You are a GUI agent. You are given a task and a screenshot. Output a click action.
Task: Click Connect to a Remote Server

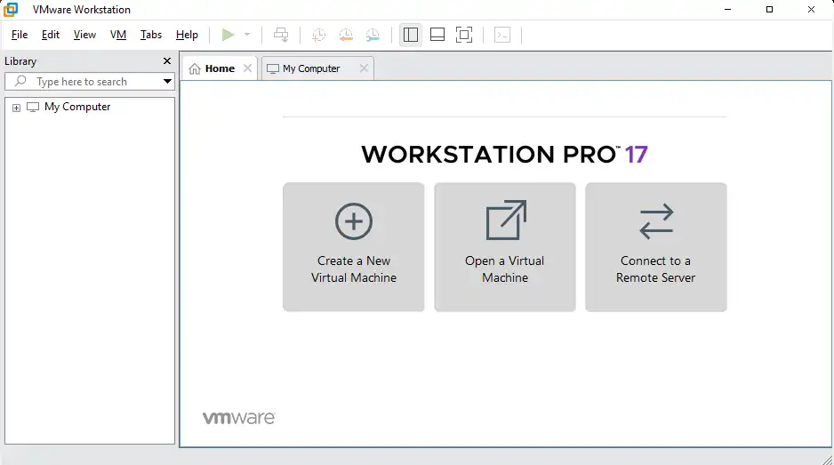click(655, 247)
